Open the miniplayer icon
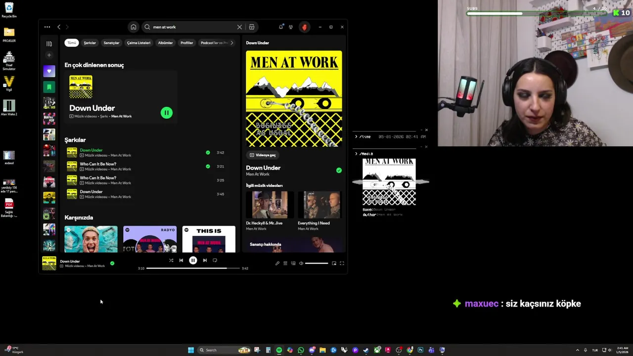Viewport: 633px width, 356px height. pyautogui.click(x=334, y=263)
